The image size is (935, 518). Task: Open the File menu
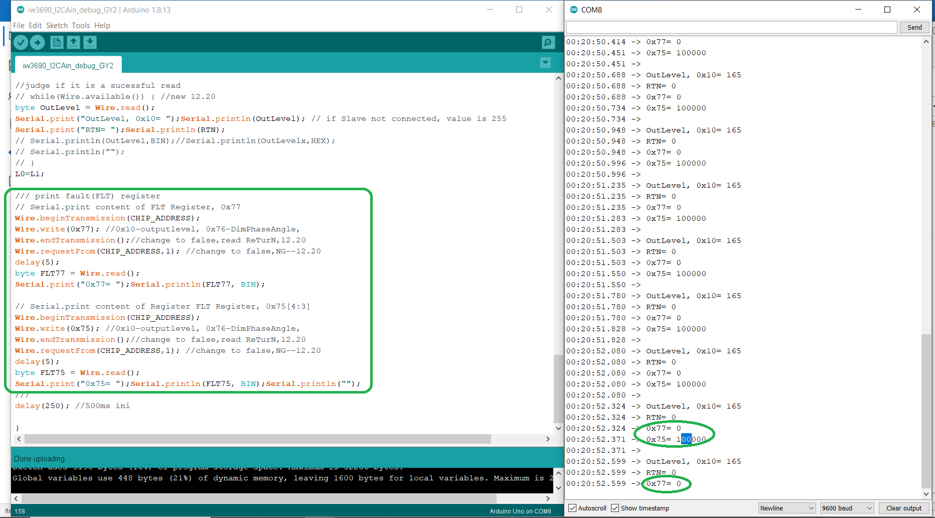point(19,26)
